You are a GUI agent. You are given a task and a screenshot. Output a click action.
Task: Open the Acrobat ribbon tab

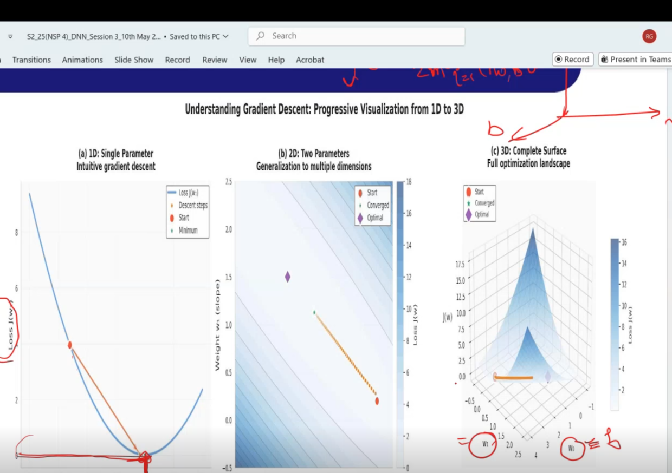[x=310, y=60]
